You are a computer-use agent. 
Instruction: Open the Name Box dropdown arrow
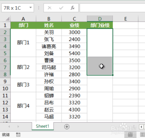[x=30, y=8]
